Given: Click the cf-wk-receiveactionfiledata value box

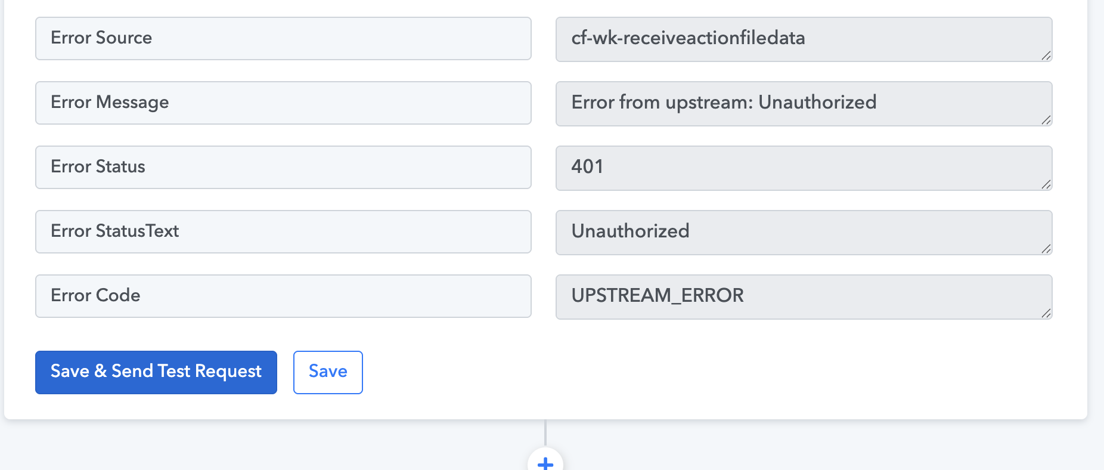Looking at the screenshot, I should point(804,39).
